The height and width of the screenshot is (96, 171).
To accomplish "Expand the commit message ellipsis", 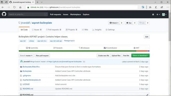I will click(84, 62).
